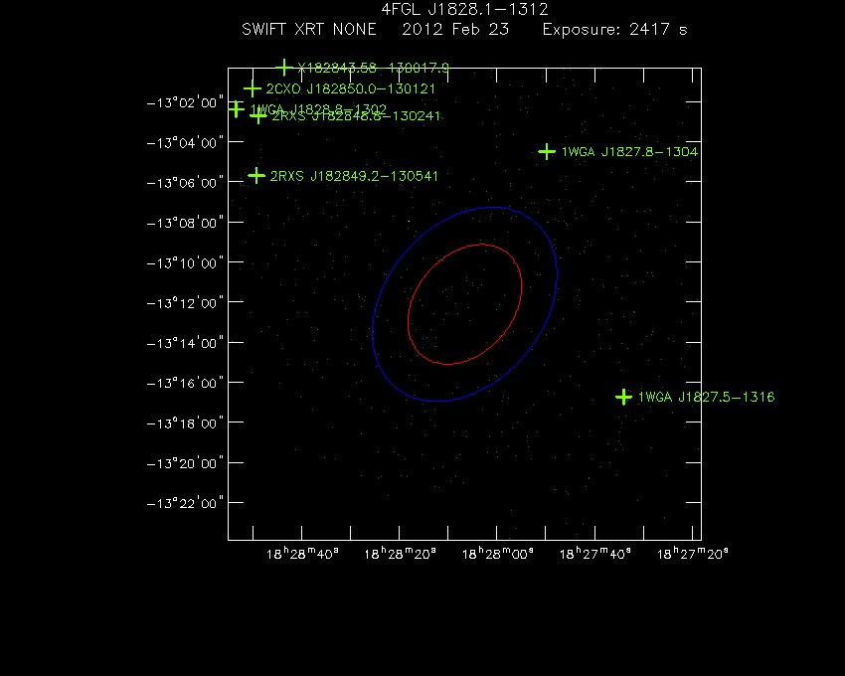Click the -13°14'00" declination axis label
The height and width of the screenshot is (676, 845).
[x=185, y=343]
